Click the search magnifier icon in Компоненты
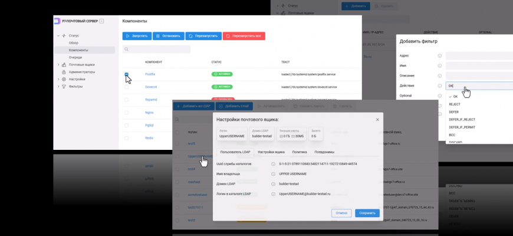513x236 pixels. click(x=126, y=50)
